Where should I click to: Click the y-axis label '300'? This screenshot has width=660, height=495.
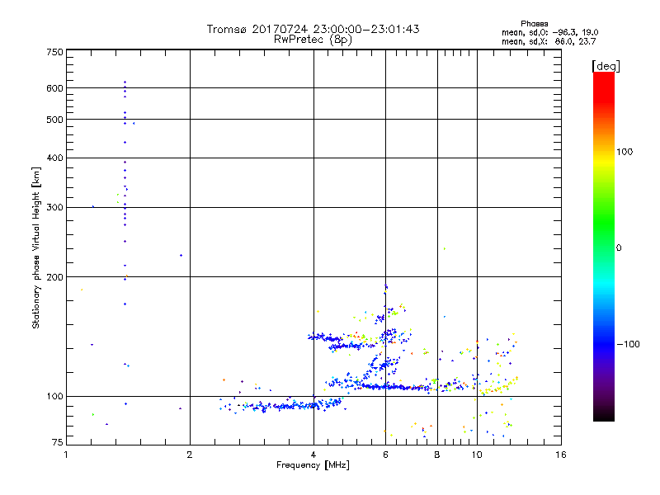pyautogui.click(x=54, y=208)
